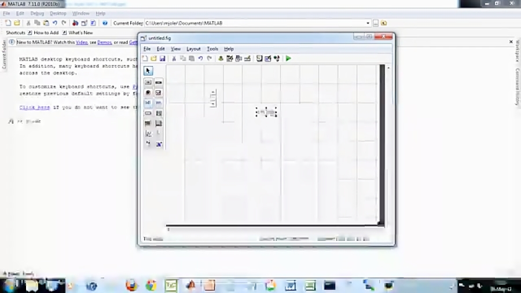521x293 pixels.
Task: Pick the Table component in palette
Action: point(159,123)
